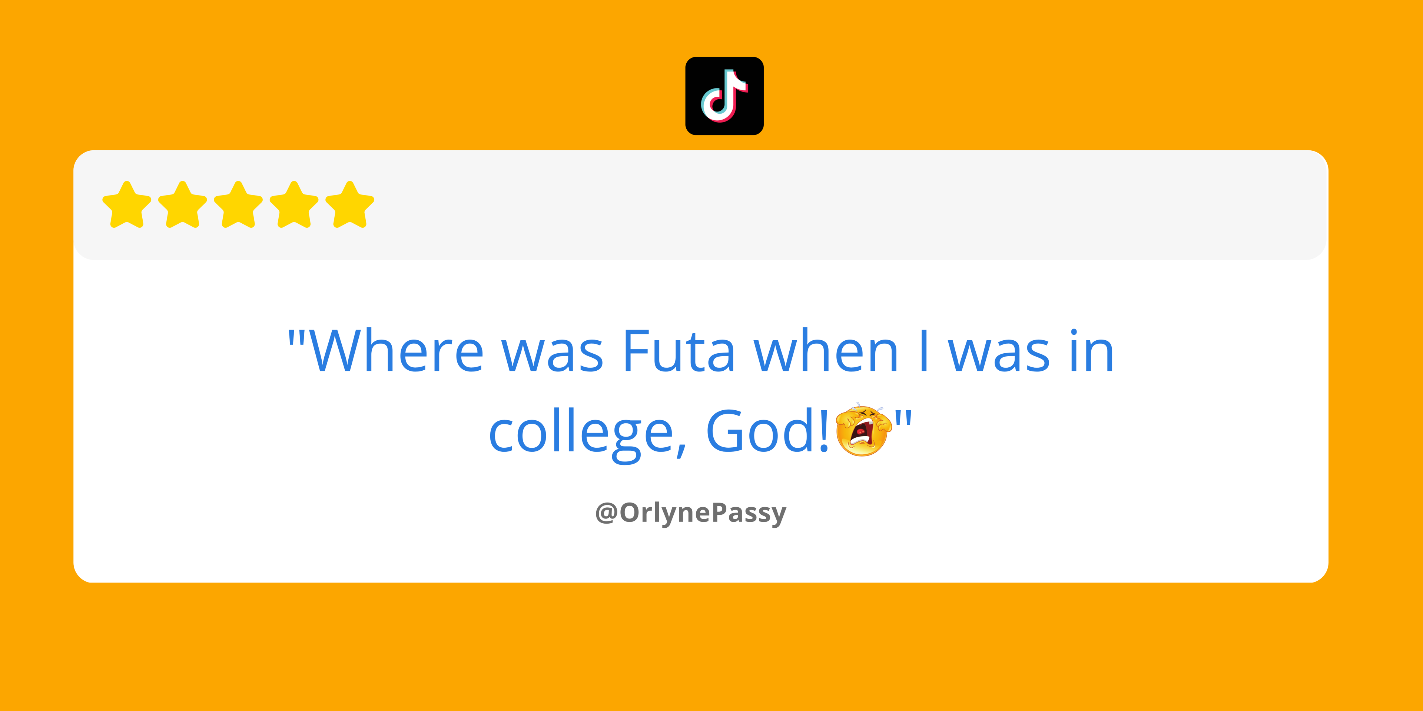Click the fifth yellow rating star
This screenshot has width=1423, height=711.
tap(350, 205)
